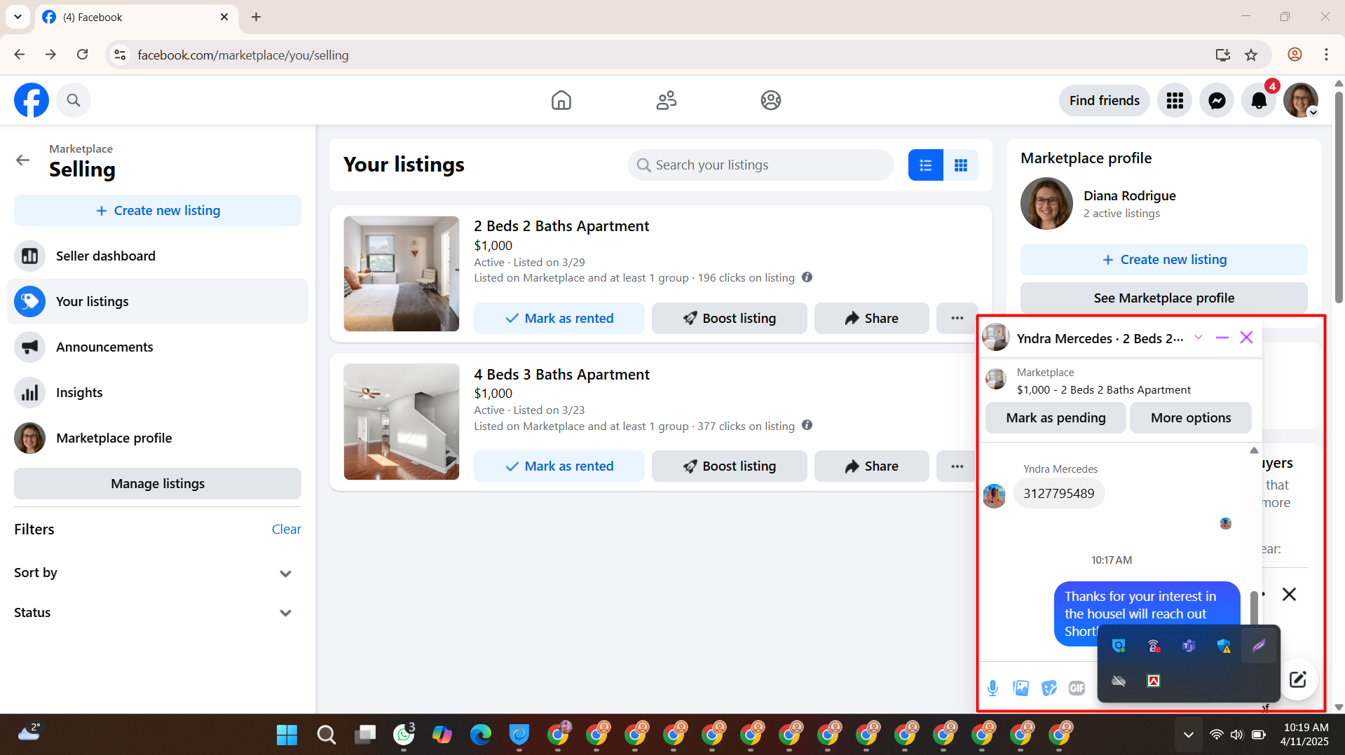Image resolution: width=1345 pixels, height=755 pixels.
Task: Collapse the hidden tray icons chevron
Action: coord(1189,735)
